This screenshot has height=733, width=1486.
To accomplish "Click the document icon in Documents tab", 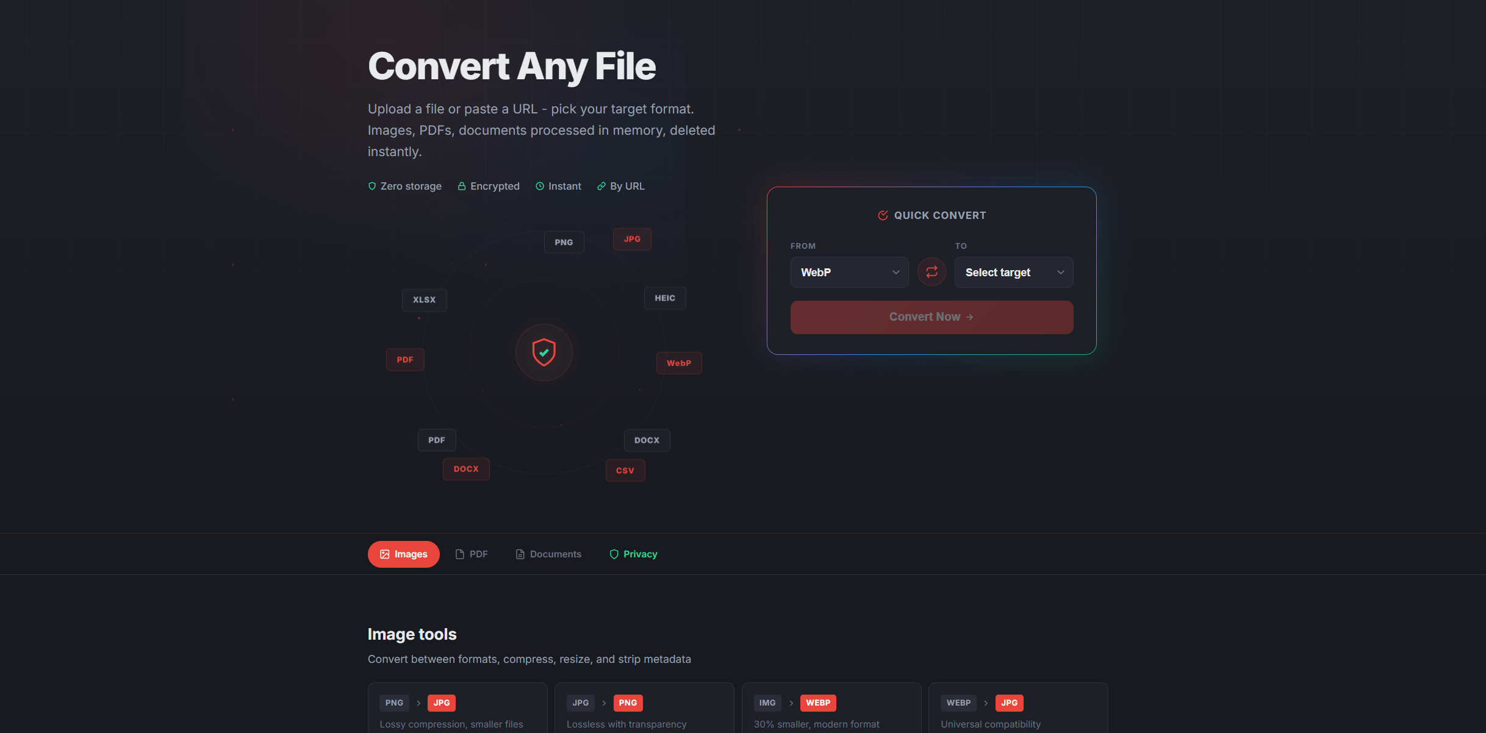I will pos(520,554).
